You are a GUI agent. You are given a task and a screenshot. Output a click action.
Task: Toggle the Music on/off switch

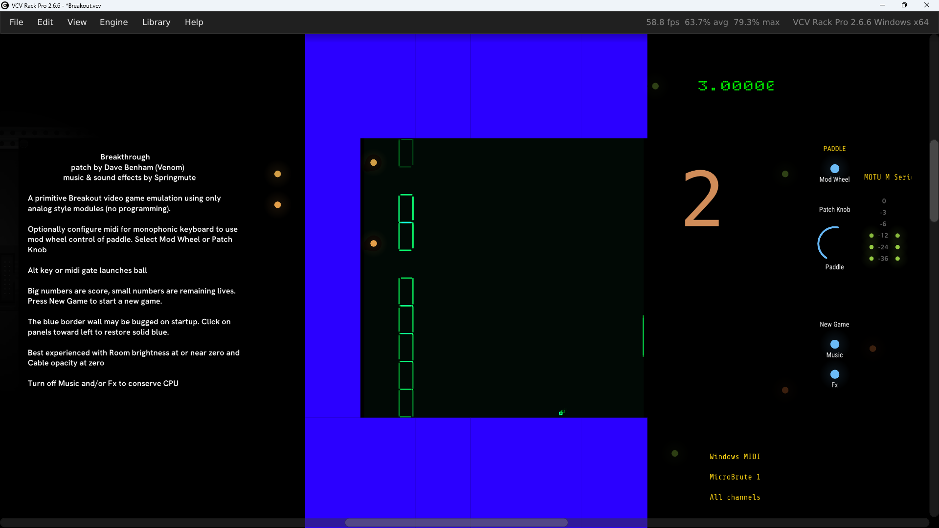(834, 344)
